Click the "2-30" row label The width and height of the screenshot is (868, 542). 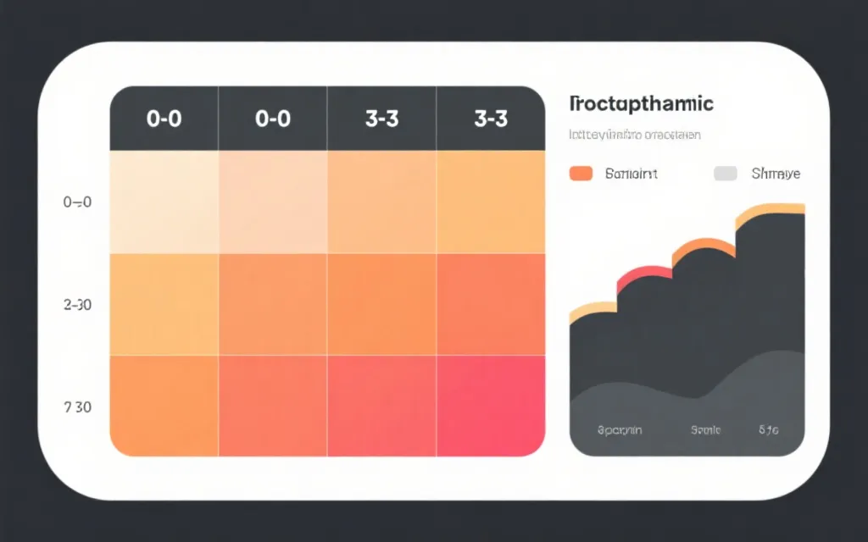click(77, 305)
